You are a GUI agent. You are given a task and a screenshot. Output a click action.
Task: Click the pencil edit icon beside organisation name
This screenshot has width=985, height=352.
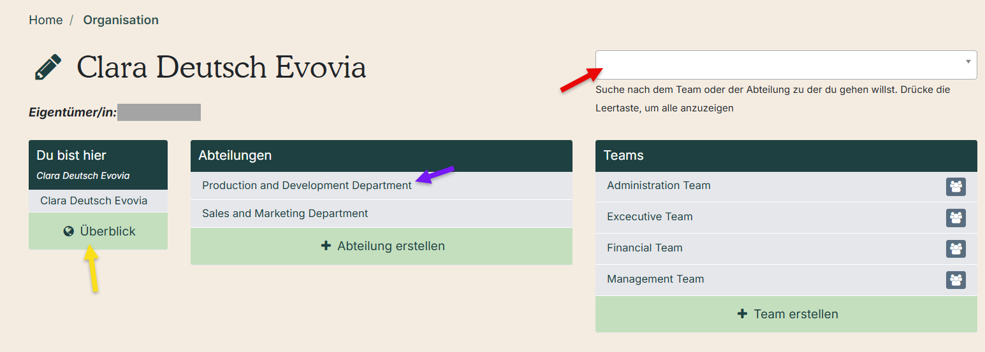[48, 67]
